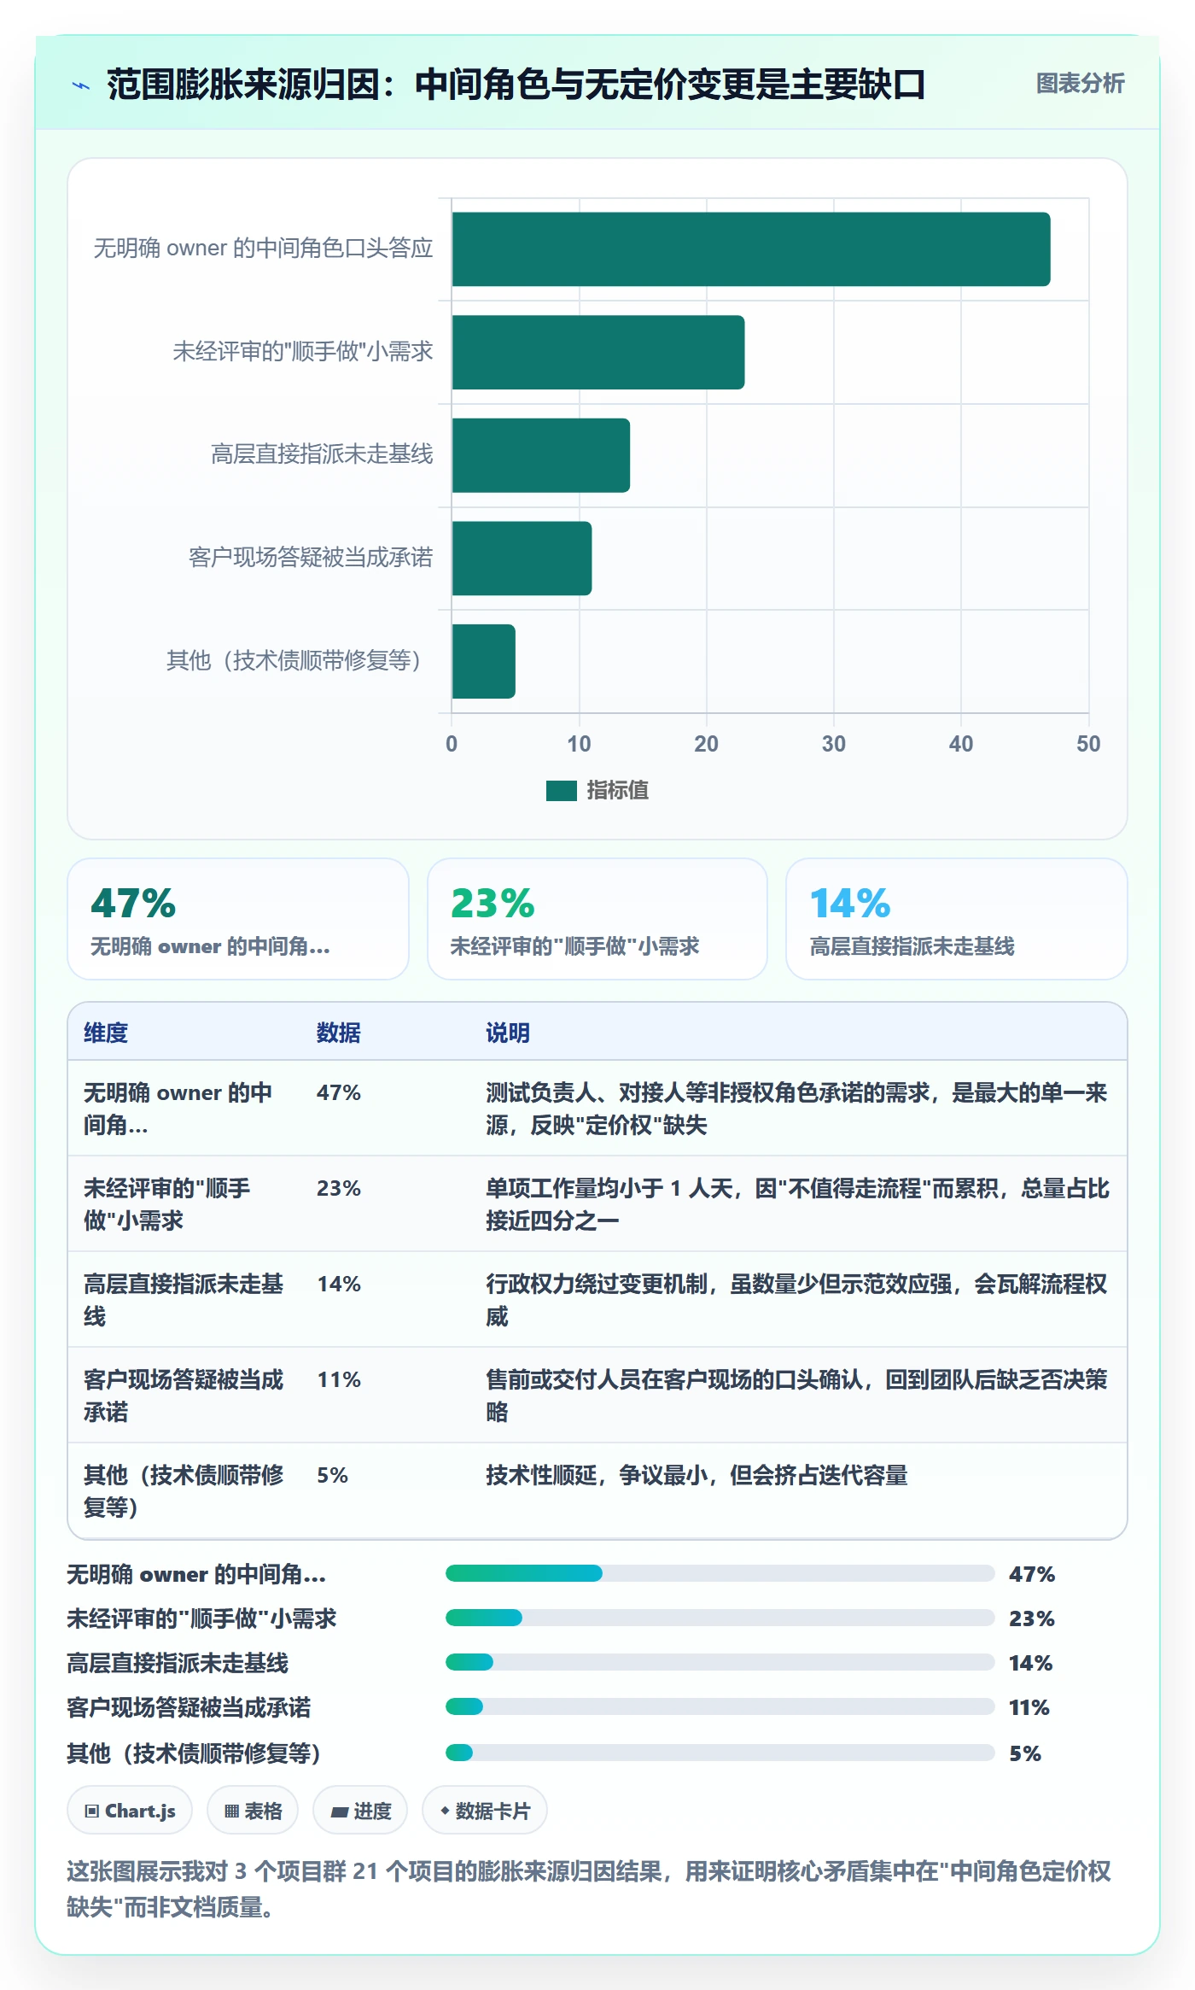Screen dimensions: 1195x1990
Task: Open the 23% data card
Action: tap(597, 919)
